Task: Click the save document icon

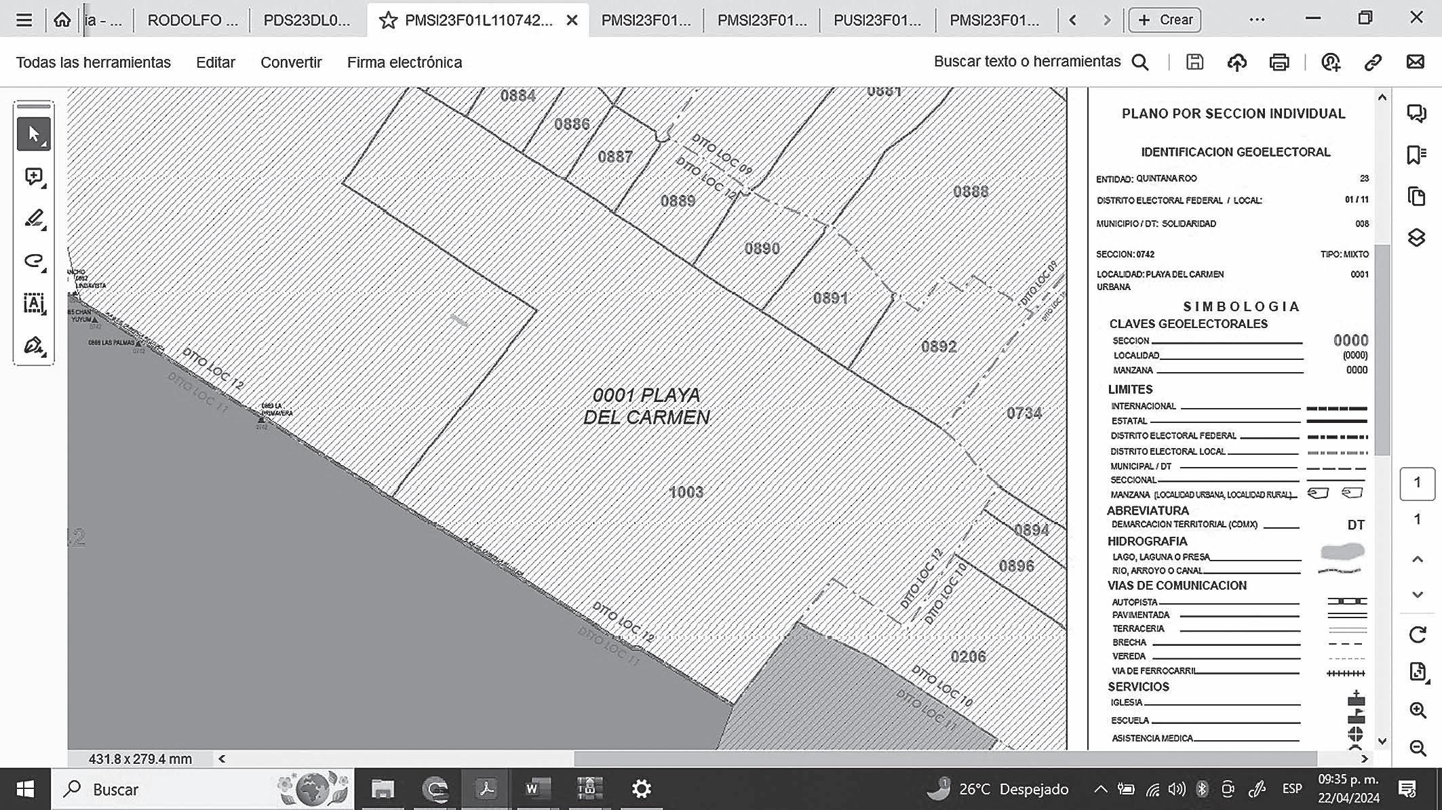Action: pos(1194,62)
